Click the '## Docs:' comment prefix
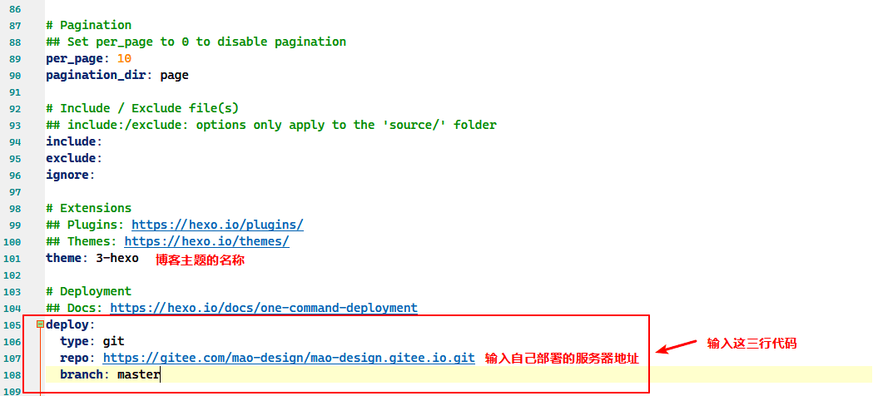This screenshot has height=396, width=873. [x=75, y=308]
